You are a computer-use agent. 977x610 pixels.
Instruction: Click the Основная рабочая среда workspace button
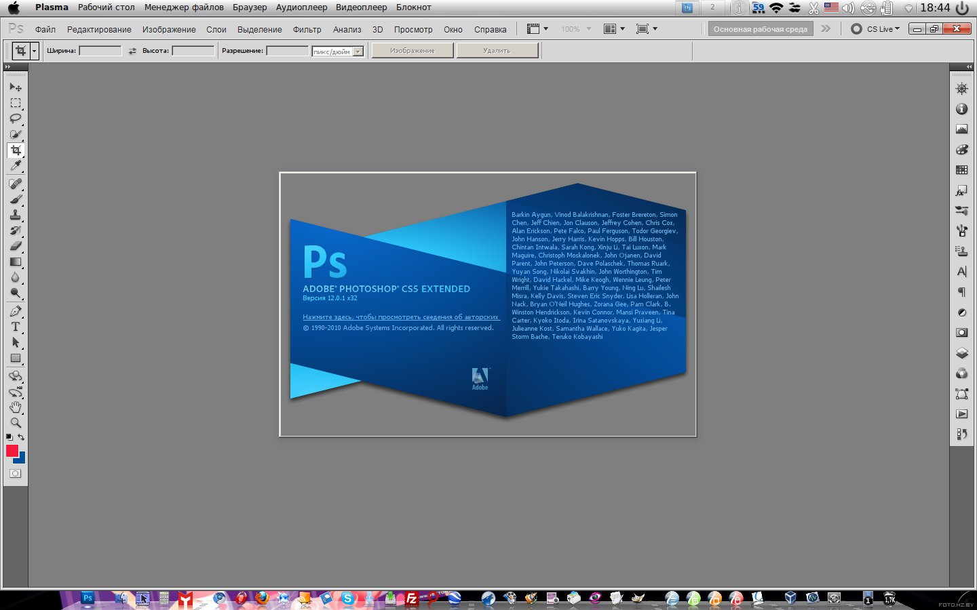761,29
